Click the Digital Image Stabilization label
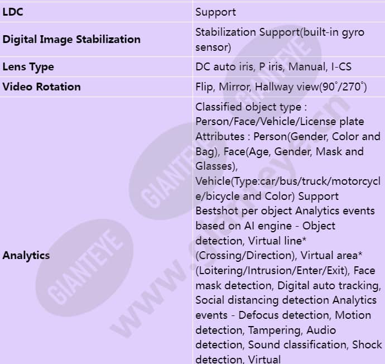385x364 pixels. pos(71,39)
